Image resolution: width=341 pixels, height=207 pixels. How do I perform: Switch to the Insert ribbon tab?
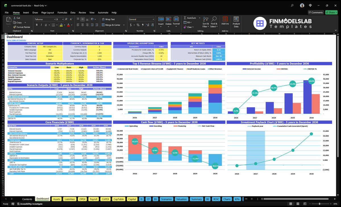(26, 12)
